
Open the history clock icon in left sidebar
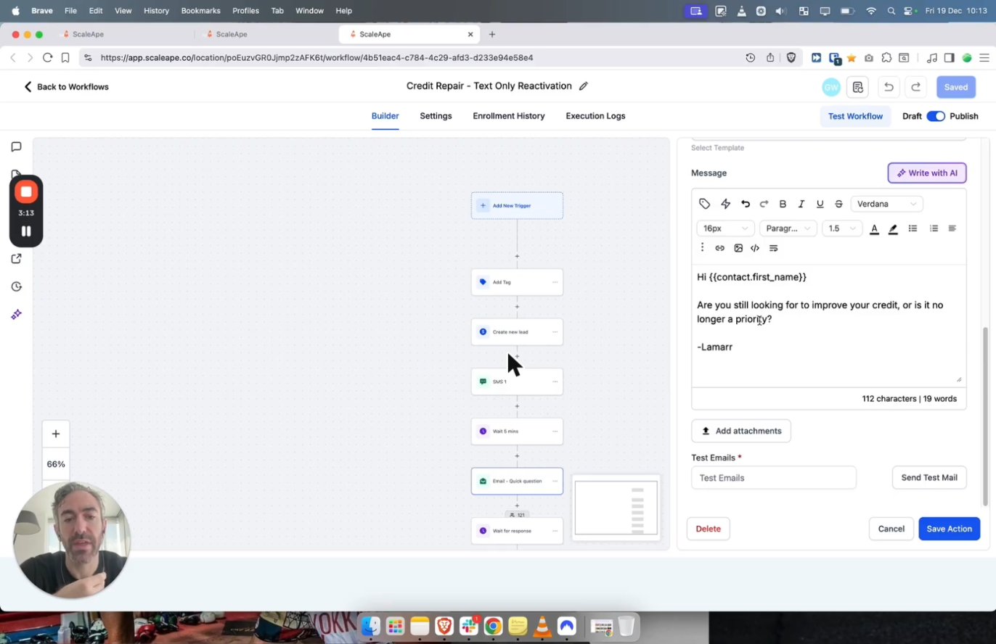16,286
